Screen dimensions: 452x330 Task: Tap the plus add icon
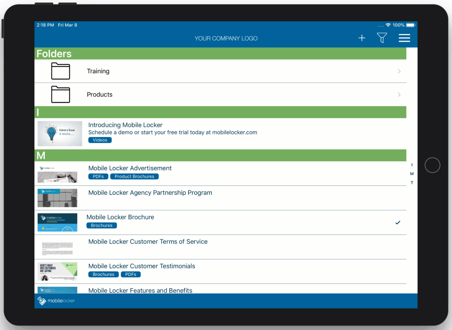362,38
